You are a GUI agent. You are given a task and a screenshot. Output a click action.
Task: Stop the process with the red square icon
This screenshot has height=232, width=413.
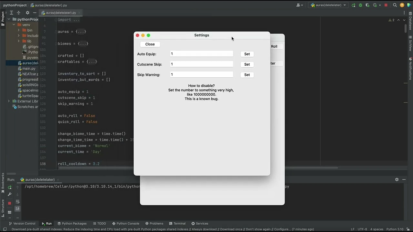(10, 203)
